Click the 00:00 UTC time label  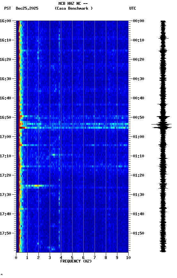pyautogui.click(x=139, y=21)
